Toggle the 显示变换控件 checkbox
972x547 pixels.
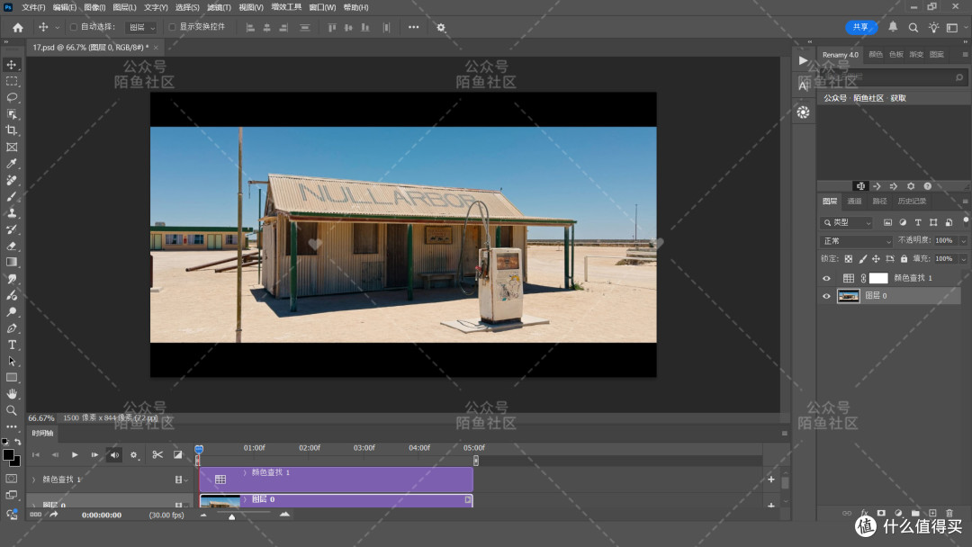[172, 27]
